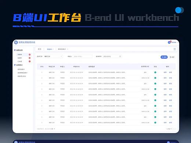Switch to the first (home) tab in the tab bar
This screenshot has height=143, width=191.
point(39,49)
